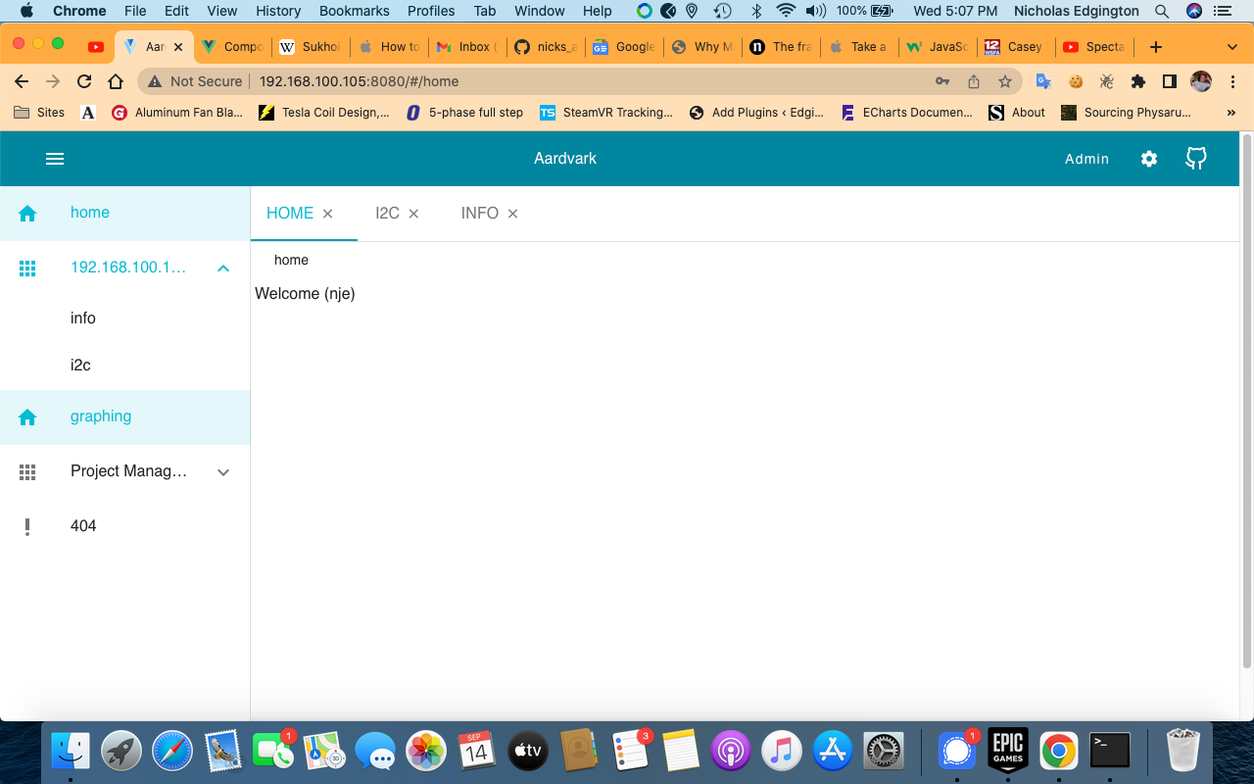Viewport: 1254px width, 784px height.
Task: Click the home icon beside graphing
Action: click(27, 417)
